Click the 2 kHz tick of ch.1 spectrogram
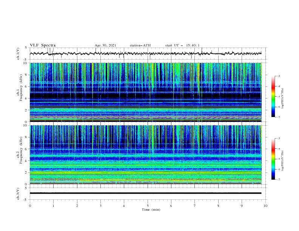299x231 pixels. (x=26, y=110)
